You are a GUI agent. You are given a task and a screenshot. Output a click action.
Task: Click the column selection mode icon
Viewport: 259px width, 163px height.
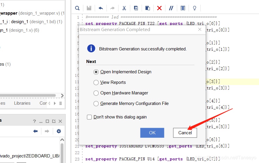tap(183, 8)
